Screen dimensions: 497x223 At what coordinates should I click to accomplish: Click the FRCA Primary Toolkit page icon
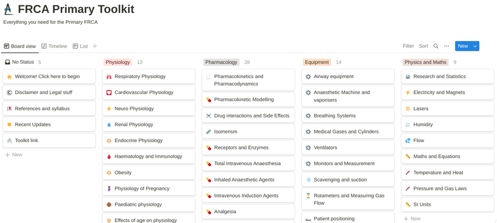pos(8,9)
